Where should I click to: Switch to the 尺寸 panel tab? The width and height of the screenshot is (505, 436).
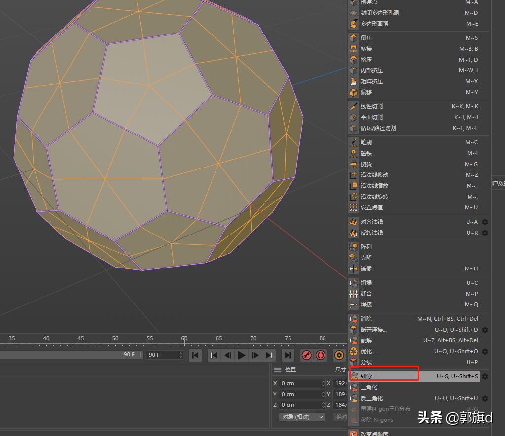tap(340, 369)
